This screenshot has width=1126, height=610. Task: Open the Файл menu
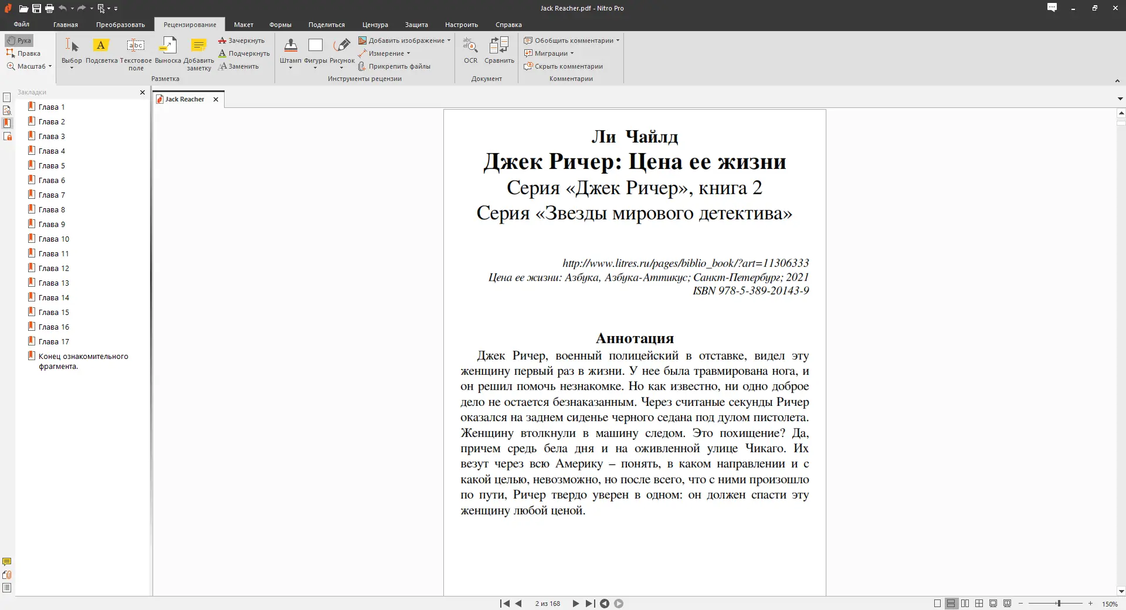pyautogui.click(x=21, y=24)
